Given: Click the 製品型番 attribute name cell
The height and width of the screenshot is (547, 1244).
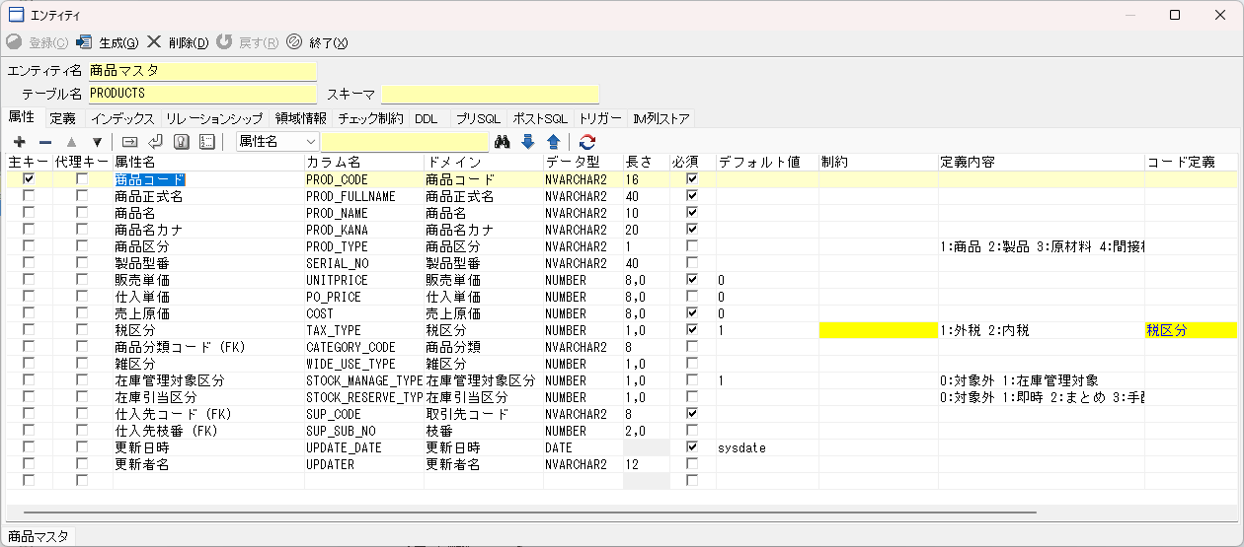Looking at the screenshot, I should coord(208,263).
